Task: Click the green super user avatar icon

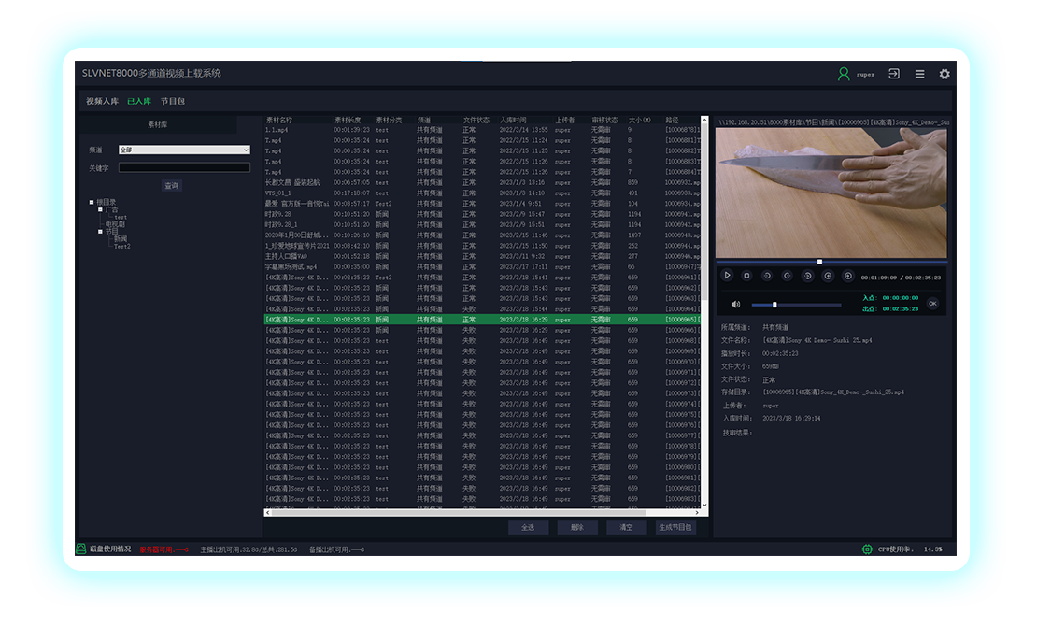Action: pos(844,74)
